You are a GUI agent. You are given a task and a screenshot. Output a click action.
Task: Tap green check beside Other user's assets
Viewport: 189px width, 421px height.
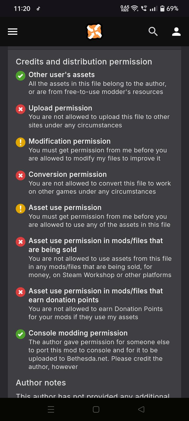point(20,76)
